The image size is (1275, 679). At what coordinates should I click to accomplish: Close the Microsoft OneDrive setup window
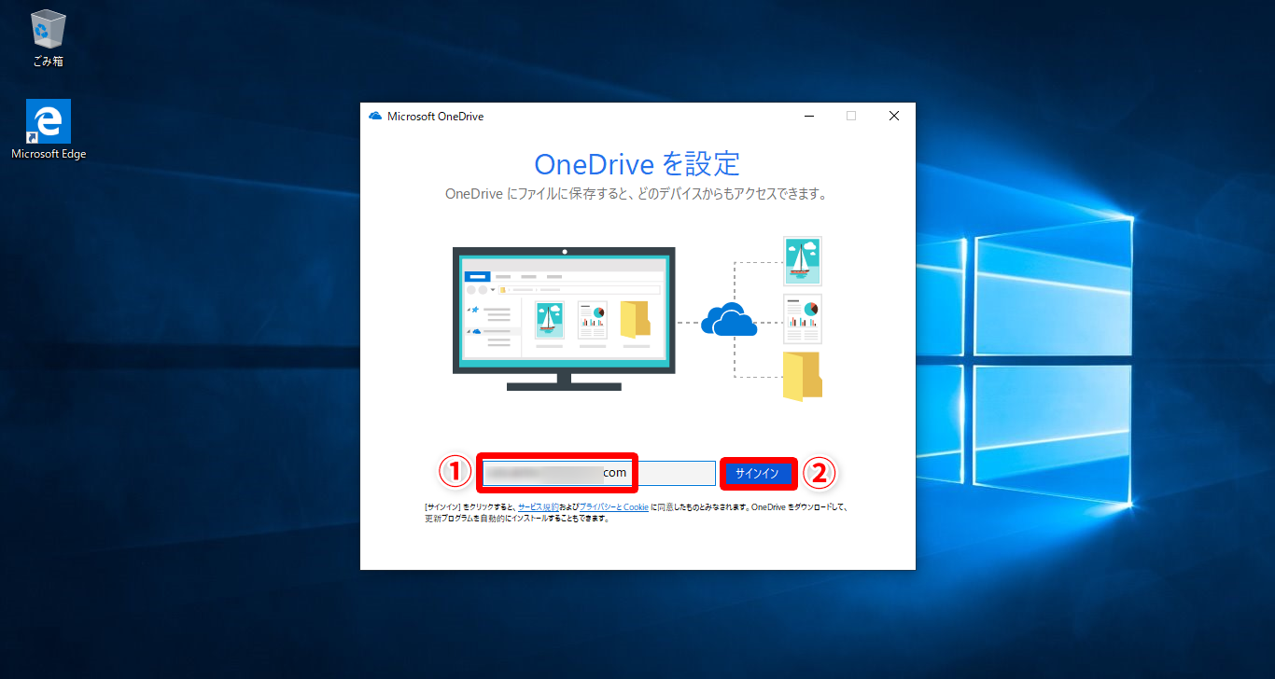click(x=893, y=116)
